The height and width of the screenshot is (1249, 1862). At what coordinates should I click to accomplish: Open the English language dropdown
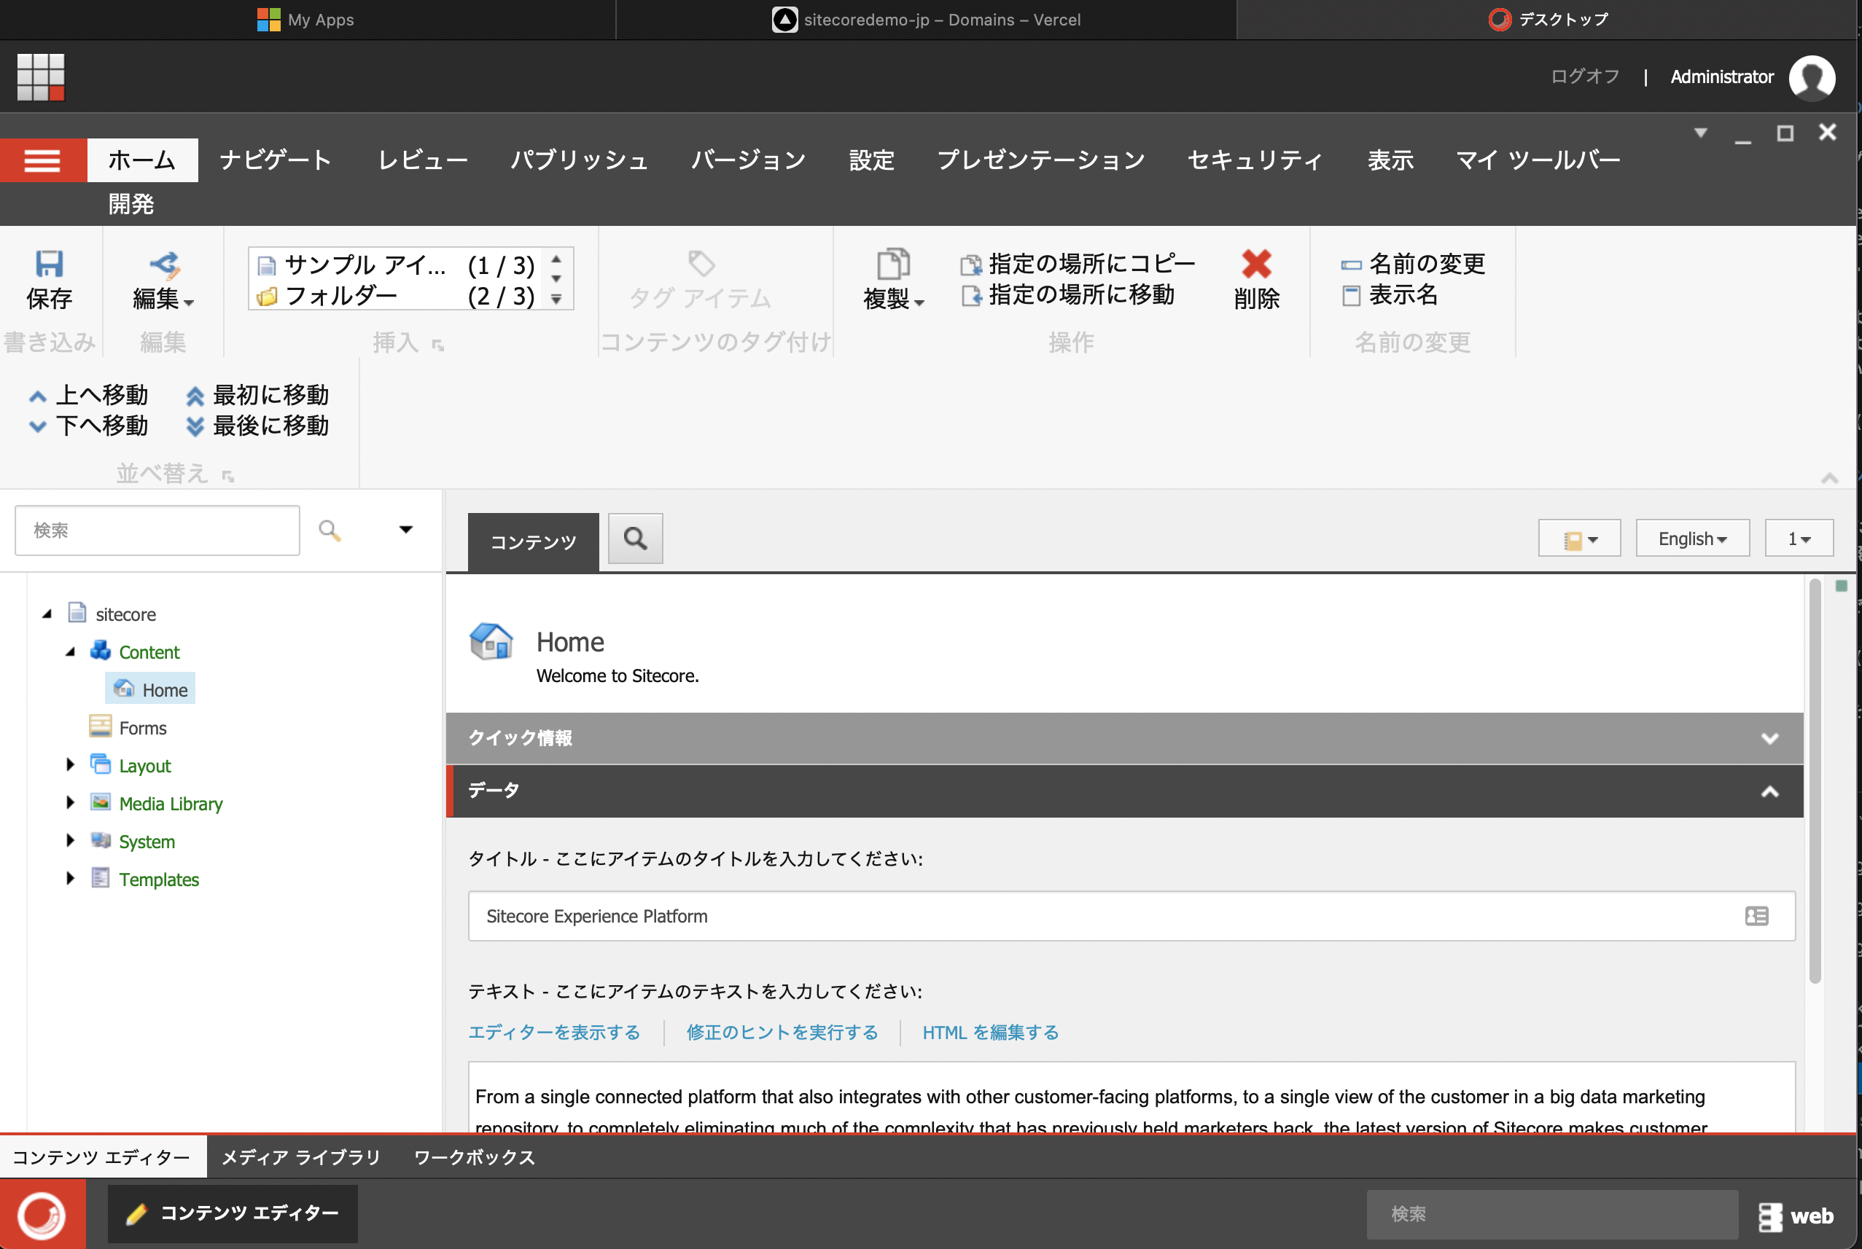[x=1692, y=539]
